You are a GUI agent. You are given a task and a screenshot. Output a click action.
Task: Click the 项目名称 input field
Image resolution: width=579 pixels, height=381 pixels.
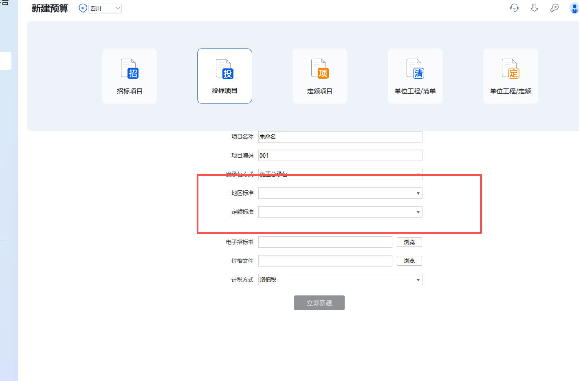tap(340, 137)
